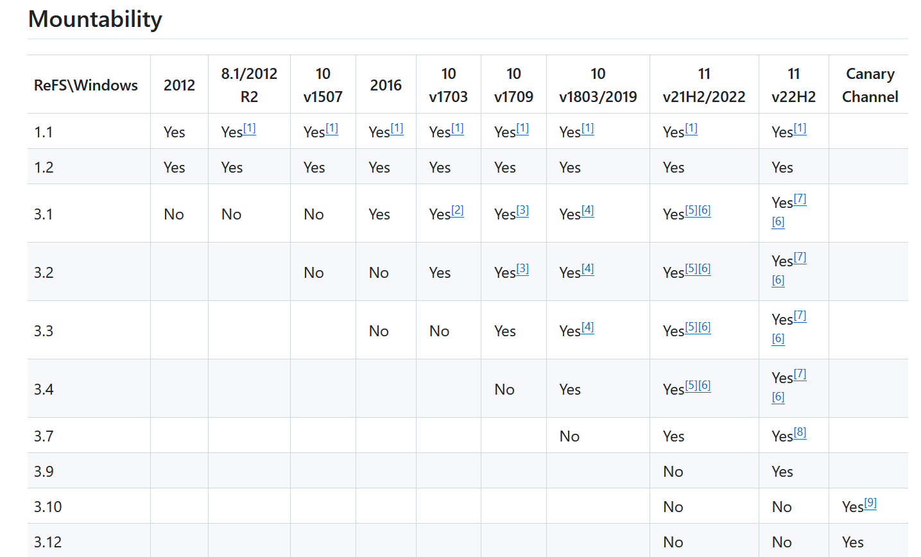Click footnote [5] in the 3.4 row
Screen dimensions: 921x557
[x=691, y=386]
